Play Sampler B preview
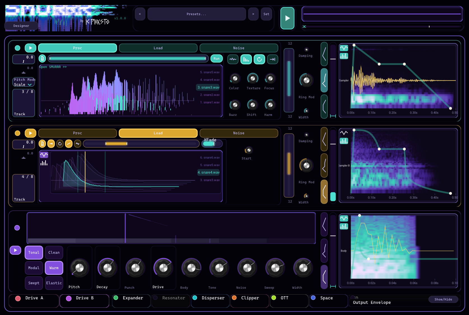 click(x=31, y=133)
